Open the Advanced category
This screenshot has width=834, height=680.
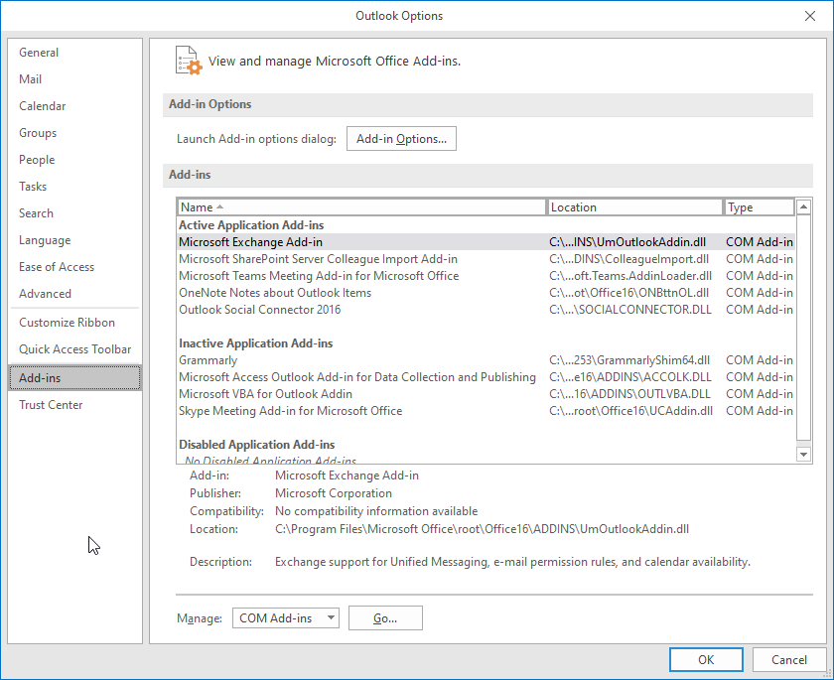tap(75, 294)
